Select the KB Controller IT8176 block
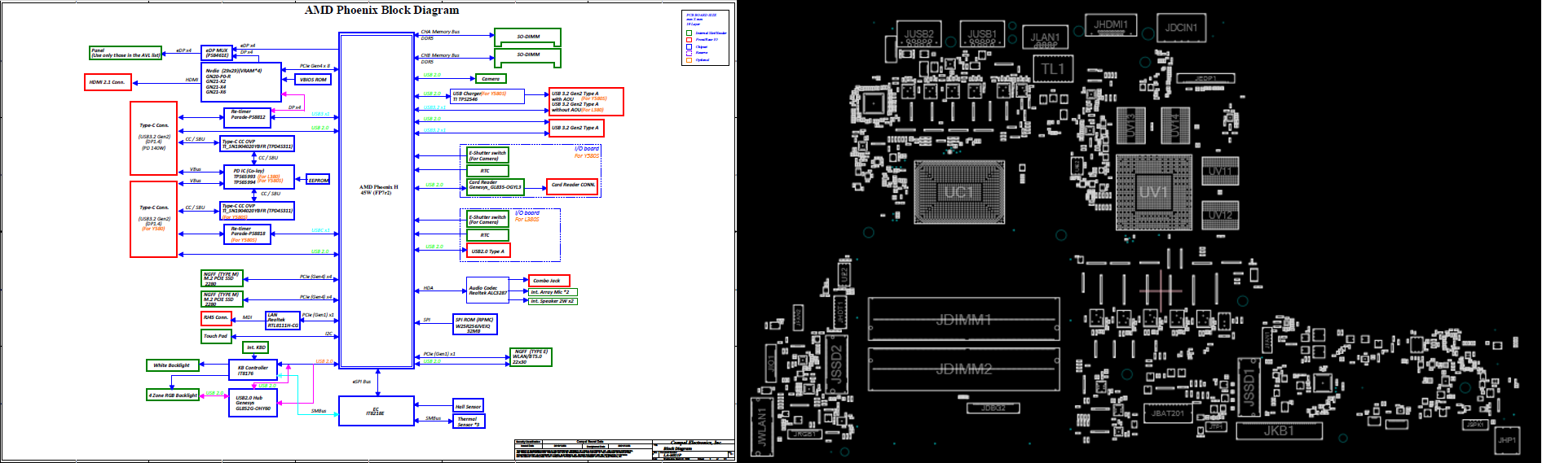 point(253,370)
